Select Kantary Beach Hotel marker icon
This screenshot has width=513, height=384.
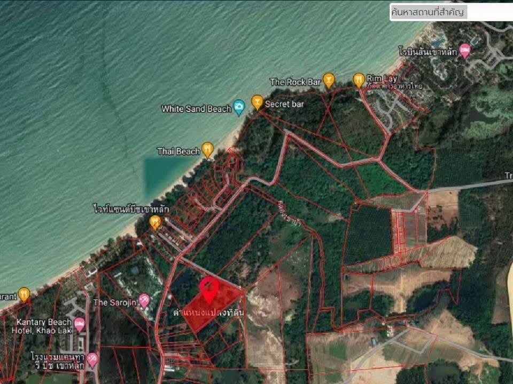click(80, 325)
